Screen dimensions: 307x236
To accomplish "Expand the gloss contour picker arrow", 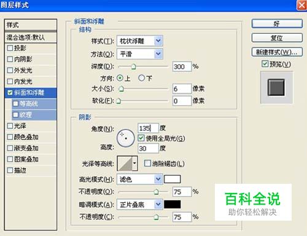I will click(x=134, y=163).
